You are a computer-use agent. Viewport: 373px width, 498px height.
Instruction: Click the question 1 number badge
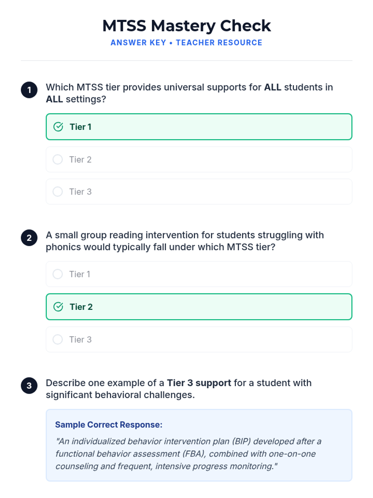pos(29,90)
